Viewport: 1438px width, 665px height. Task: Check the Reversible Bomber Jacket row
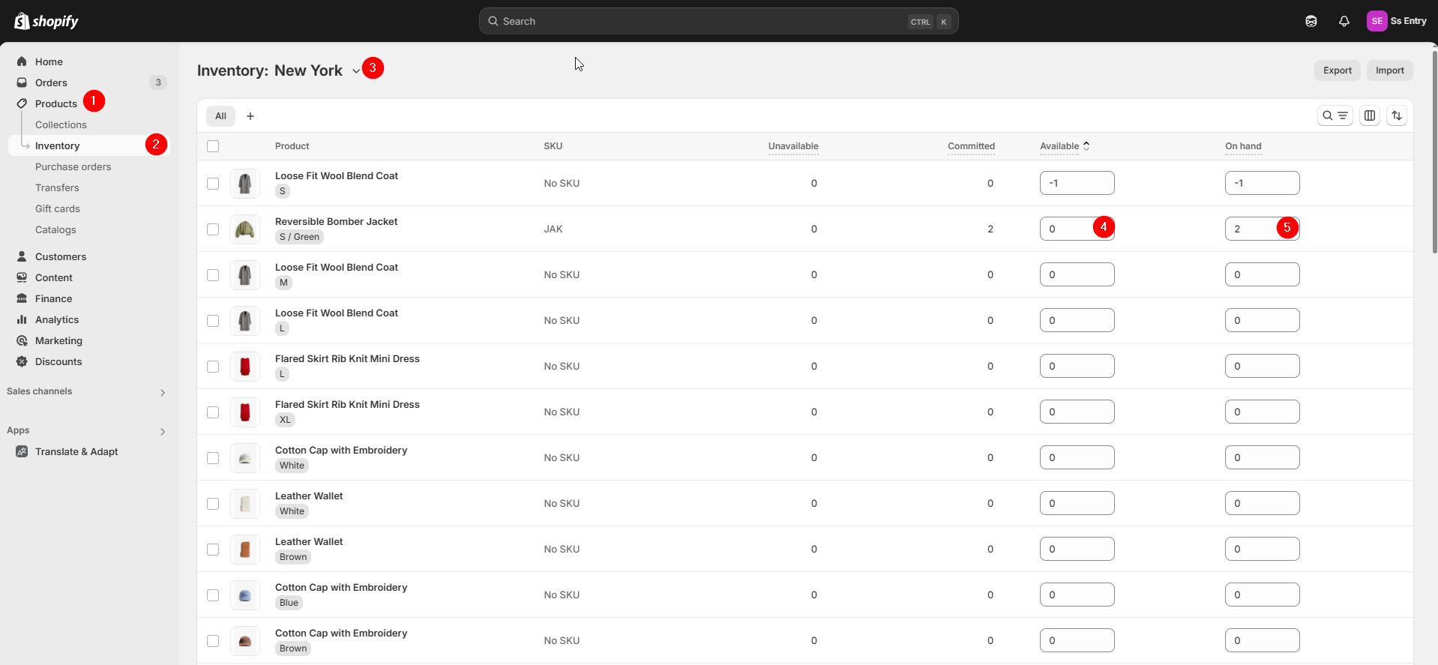pyautogui.click(x=213, y=229)
